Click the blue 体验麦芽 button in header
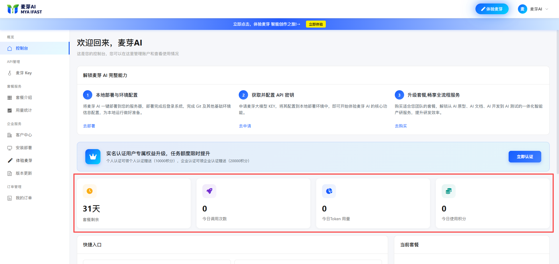 492,9
